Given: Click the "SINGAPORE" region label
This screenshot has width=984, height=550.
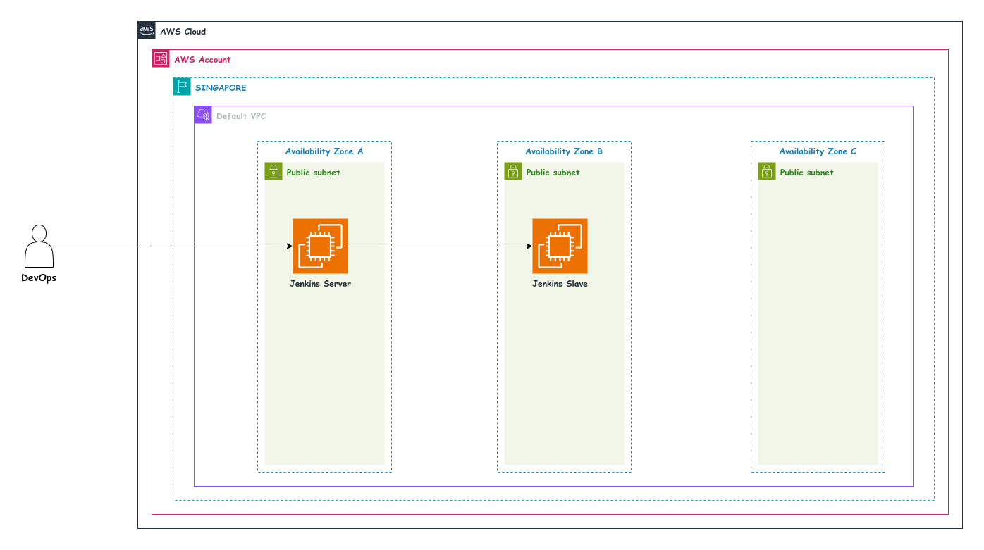Looking at the screenshot, I should (221, 88).
